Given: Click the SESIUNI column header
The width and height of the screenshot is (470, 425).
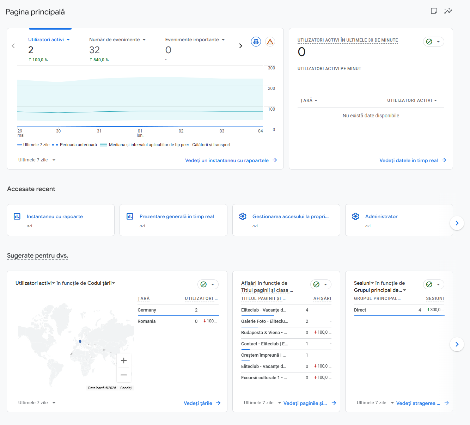Looking at the screenshot, I should [435, 298].
